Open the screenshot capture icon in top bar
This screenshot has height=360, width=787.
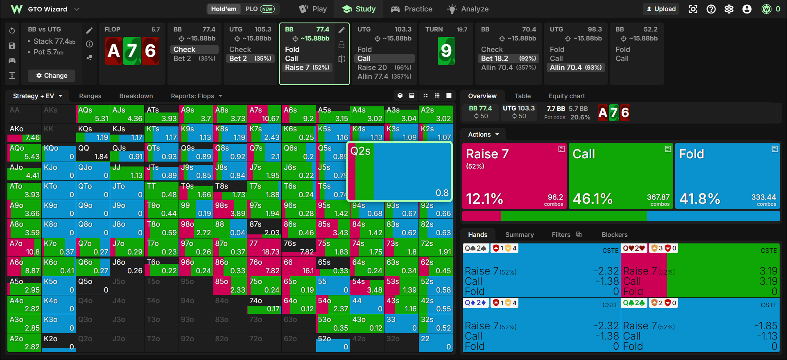coord(693,9)
